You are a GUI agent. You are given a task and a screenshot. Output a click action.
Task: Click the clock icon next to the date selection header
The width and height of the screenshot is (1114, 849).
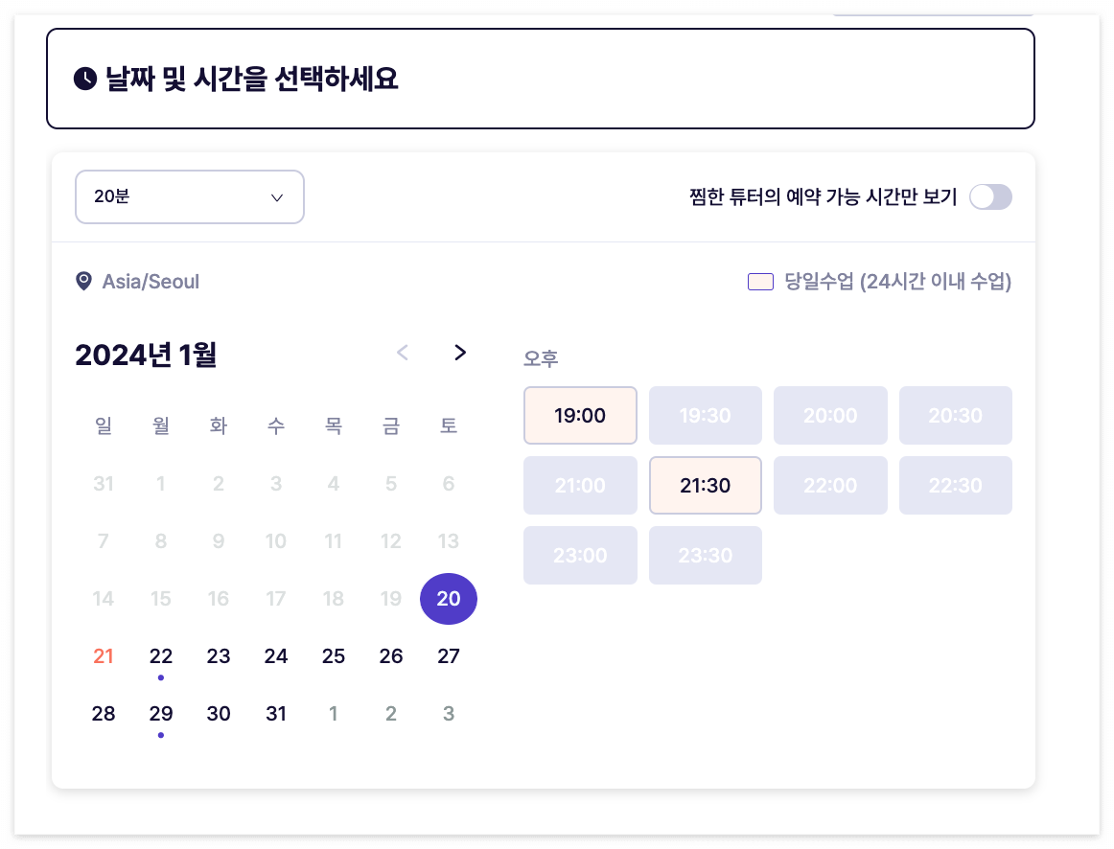(x=83, y=78)
